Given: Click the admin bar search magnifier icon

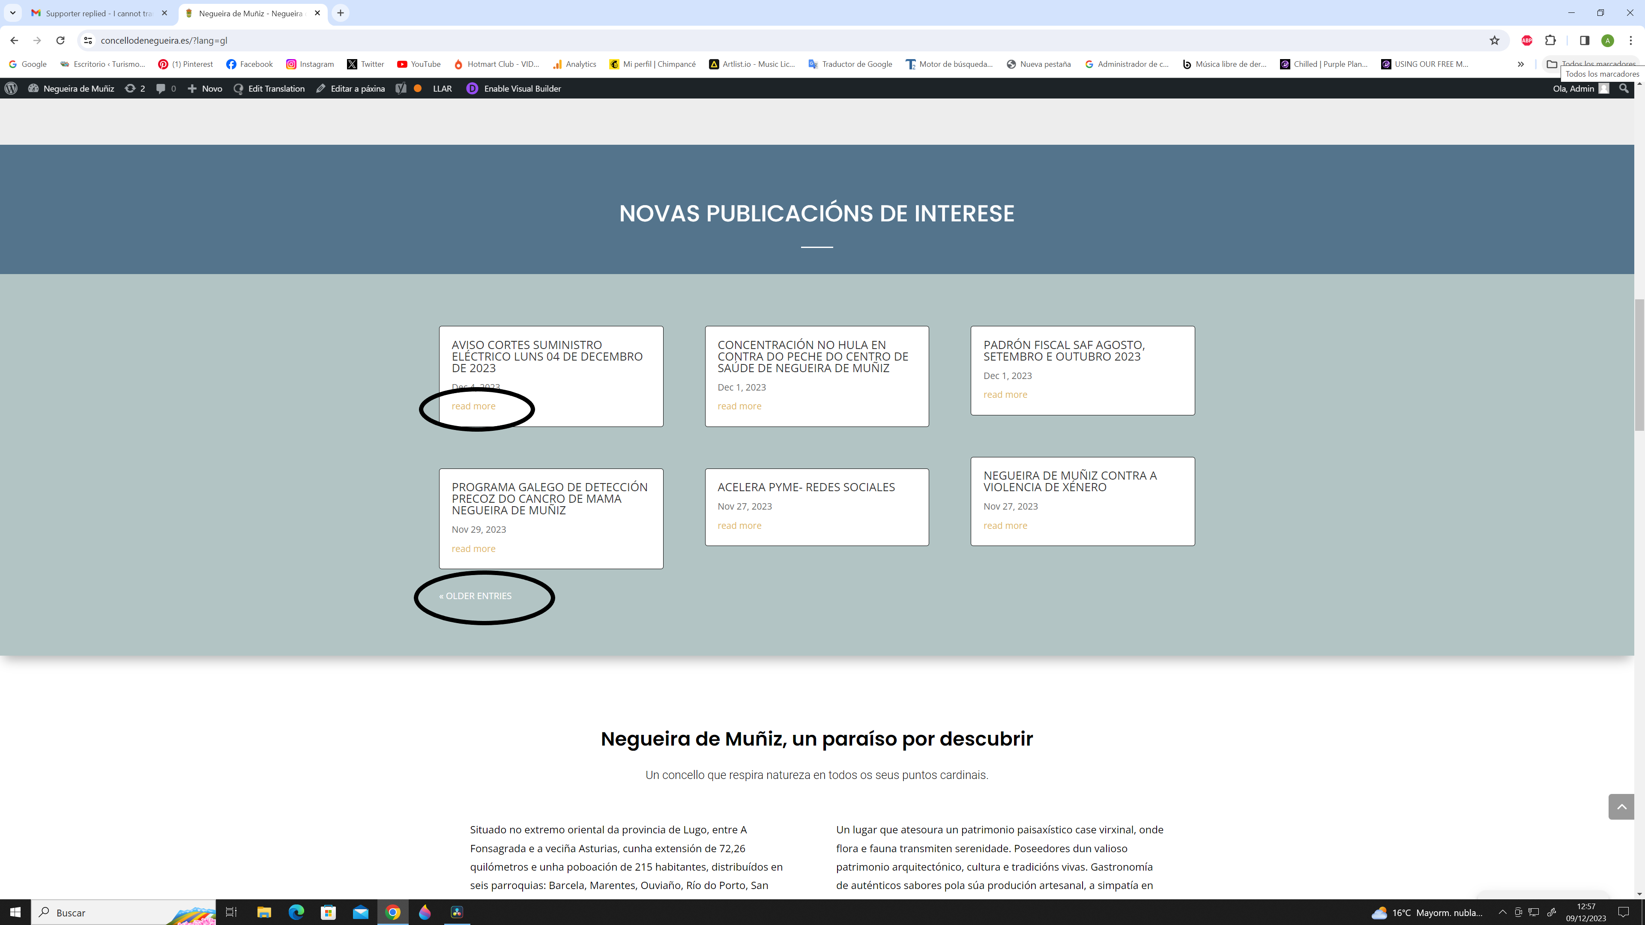Looking at the screenshot, I should point(1624,89).
